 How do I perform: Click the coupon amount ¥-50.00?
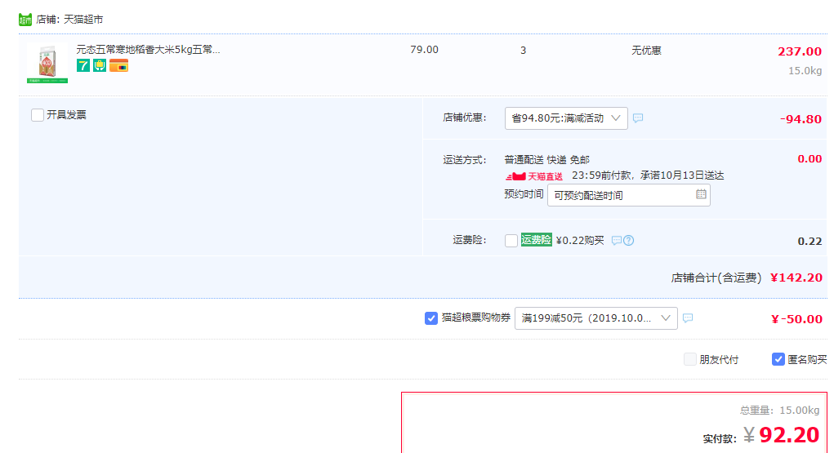[x=796, y=319]
